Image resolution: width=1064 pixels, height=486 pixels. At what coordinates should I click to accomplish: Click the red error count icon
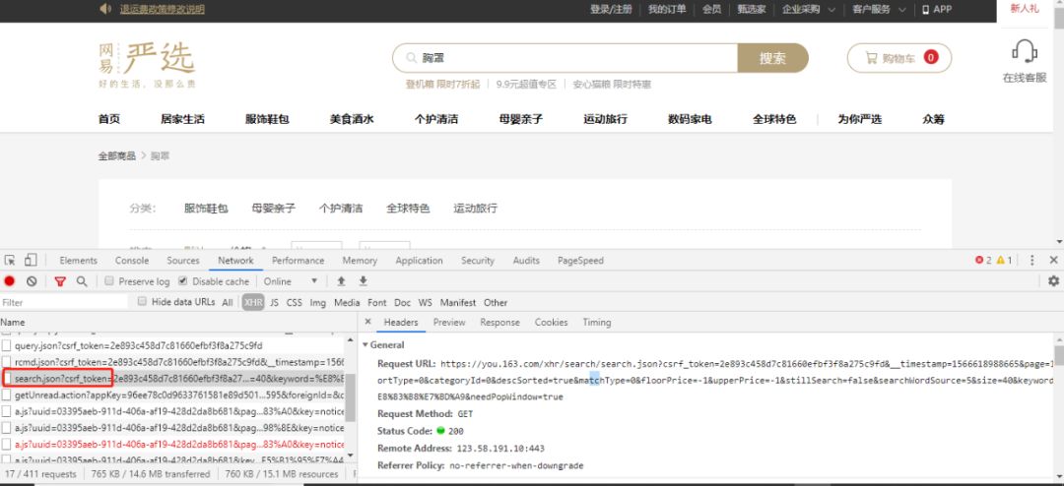[979, 261]
